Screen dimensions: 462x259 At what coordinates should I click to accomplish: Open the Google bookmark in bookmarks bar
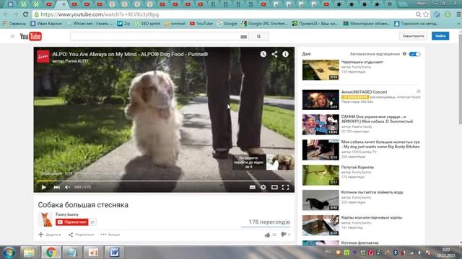[227, 24]
